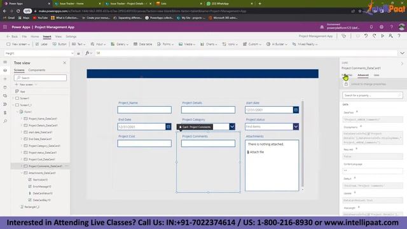This screenshot has height=229, width=407.
Task: Insert a Button from the ribbon
Action: point(60,44)
